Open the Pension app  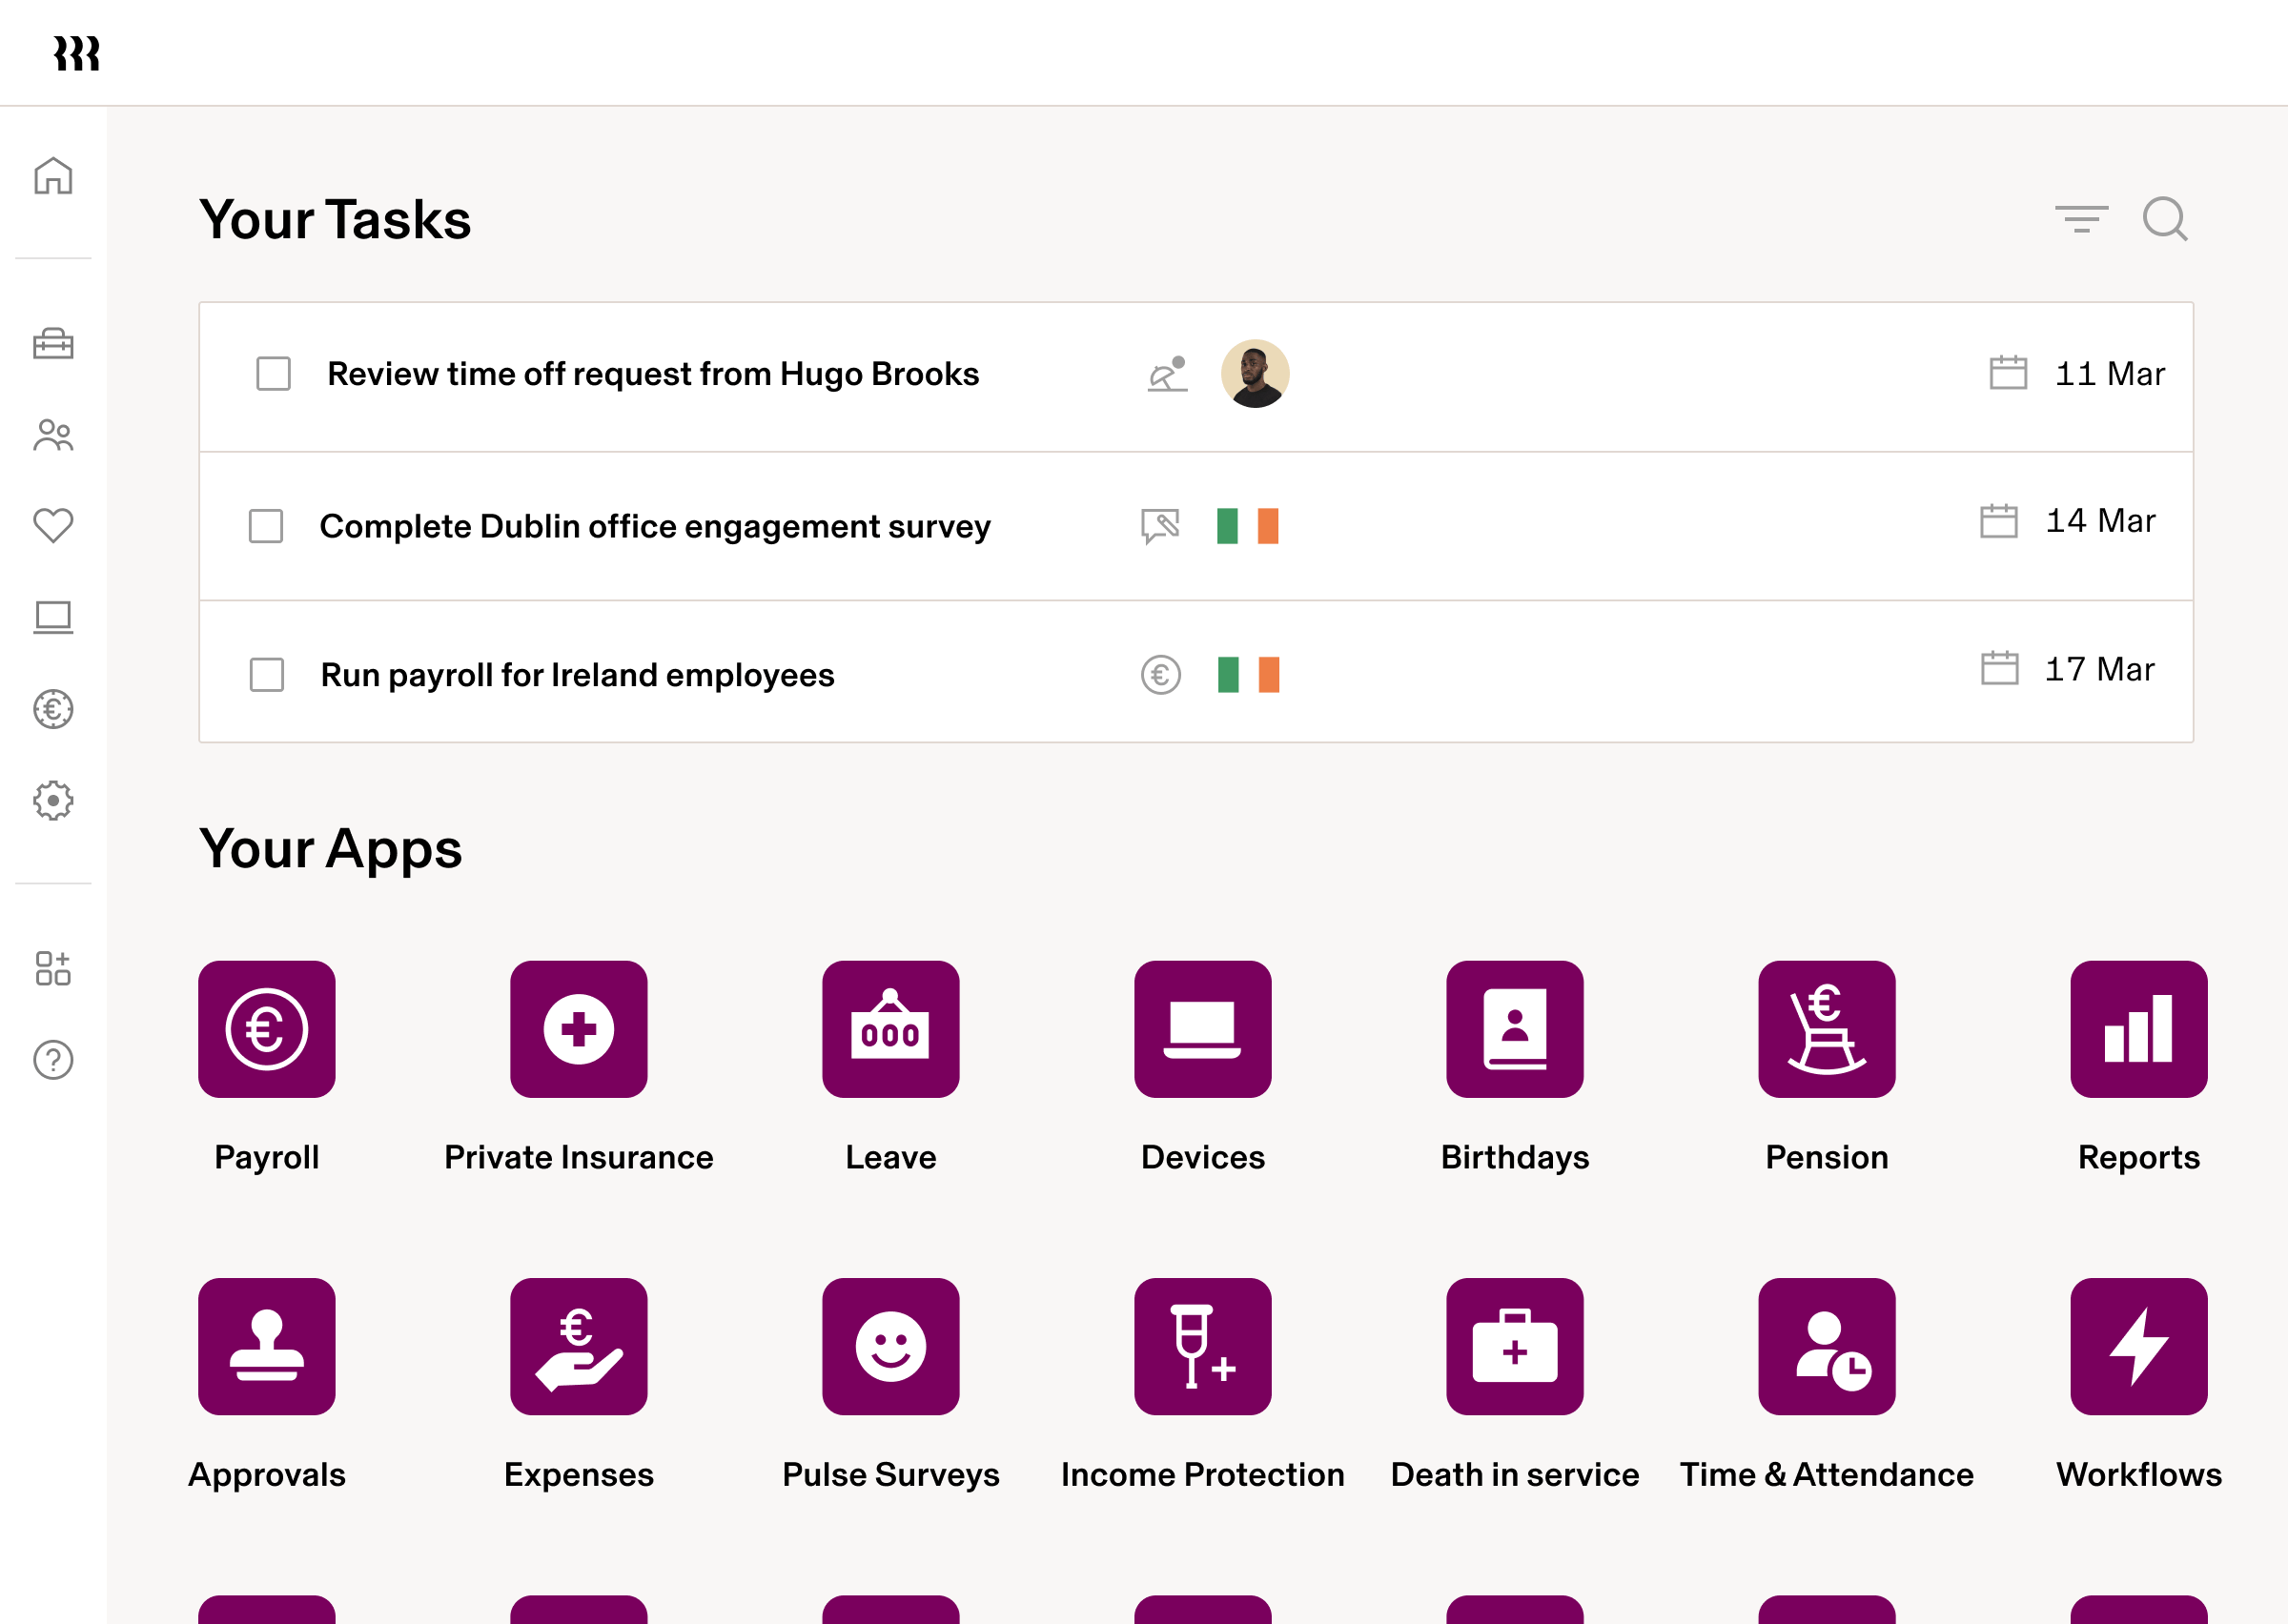1827,1030
